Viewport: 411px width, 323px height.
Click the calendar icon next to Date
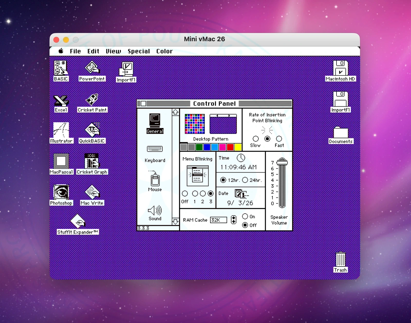click(x=241, y=194)
